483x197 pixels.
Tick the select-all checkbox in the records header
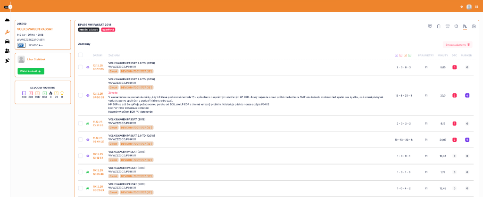pyautogui.click(x=80, y=55)
